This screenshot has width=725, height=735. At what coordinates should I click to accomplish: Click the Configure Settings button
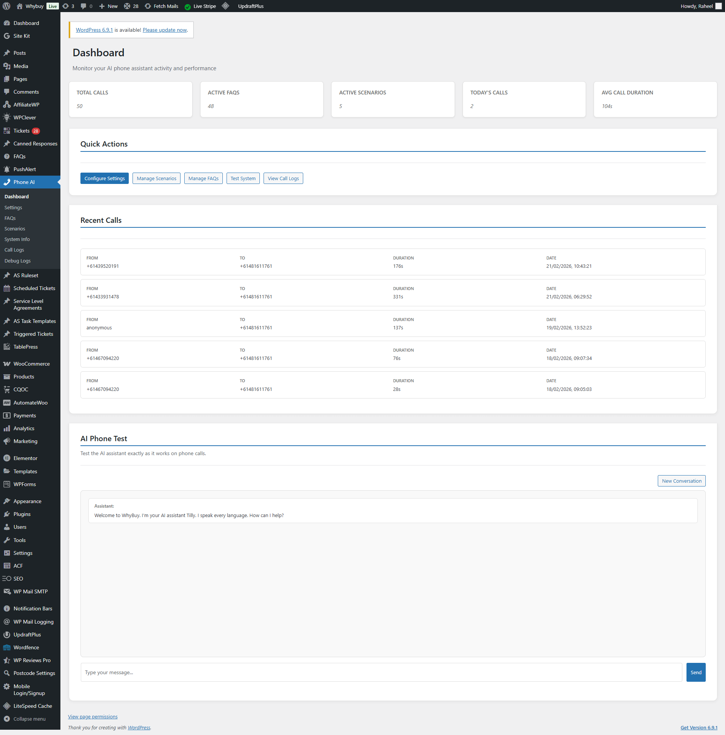pyautogui.click(x=104, y=178)
